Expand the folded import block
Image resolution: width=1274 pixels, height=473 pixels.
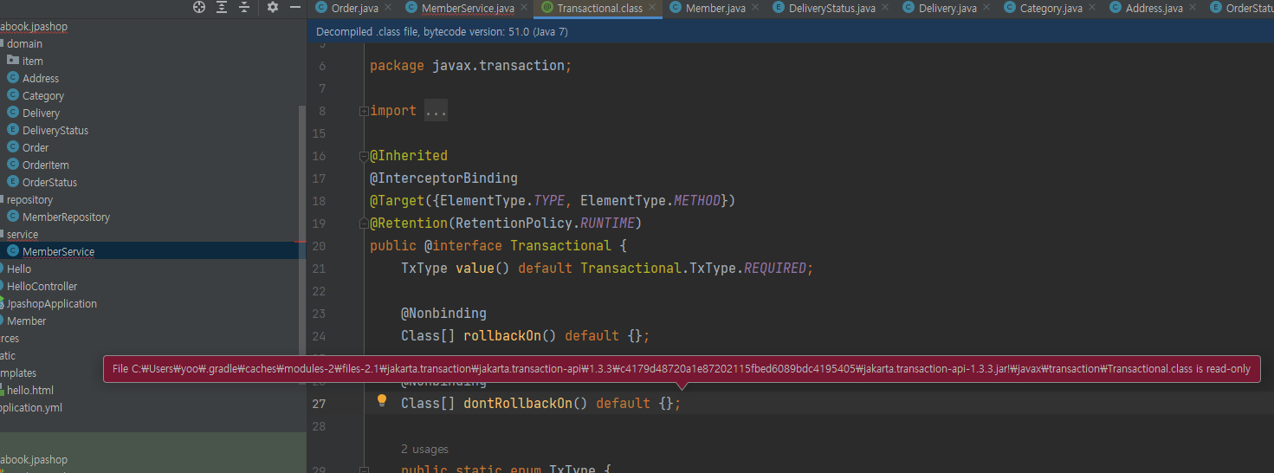click(436, 111)
